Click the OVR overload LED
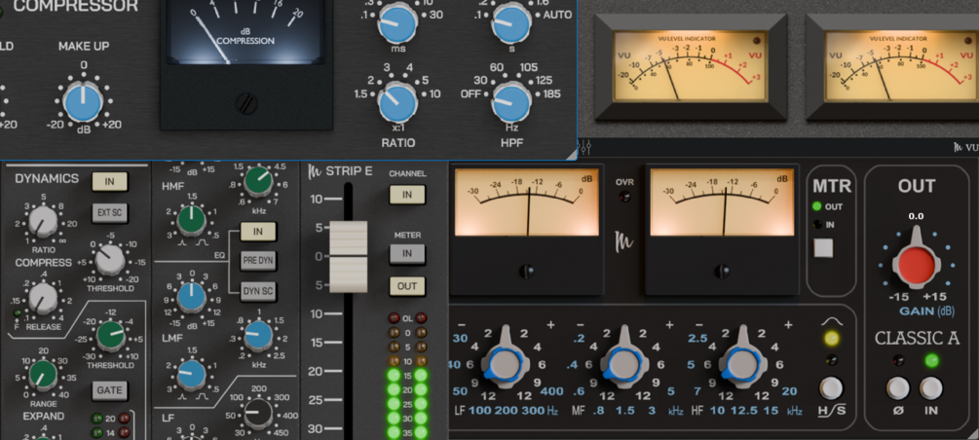Image resolution: width=979 pixels, height=440 pixels. [x=623, y=197]
